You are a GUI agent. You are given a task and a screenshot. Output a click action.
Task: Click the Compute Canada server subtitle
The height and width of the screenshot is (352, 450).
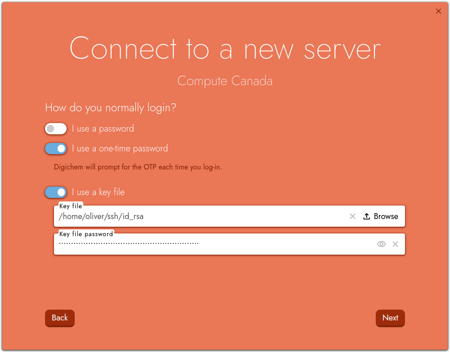225,81
